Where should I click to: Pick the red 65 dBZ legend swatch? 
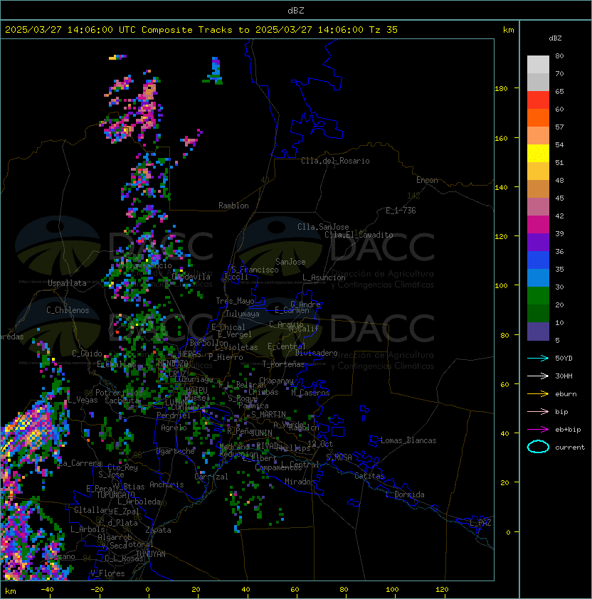pos(538,100)
